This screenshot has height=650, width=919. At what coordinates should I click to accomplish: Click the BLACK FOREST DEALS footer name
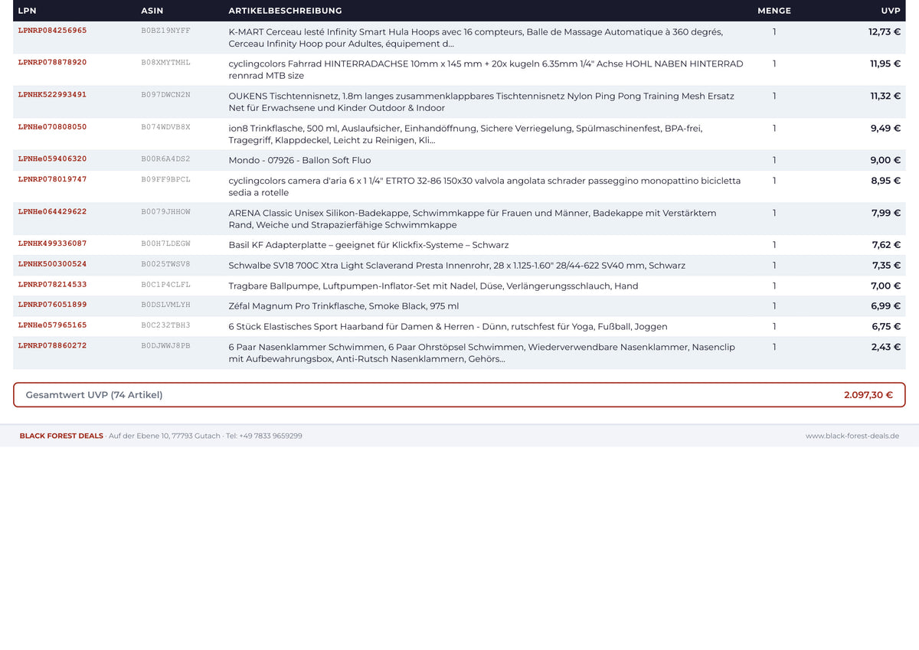61,436
